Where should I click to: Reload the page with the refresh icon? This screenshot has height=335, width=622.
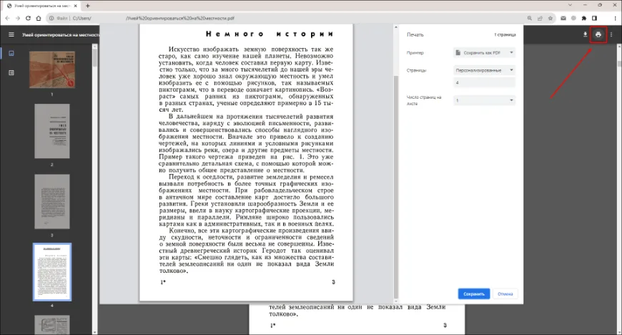click(29, 17)
